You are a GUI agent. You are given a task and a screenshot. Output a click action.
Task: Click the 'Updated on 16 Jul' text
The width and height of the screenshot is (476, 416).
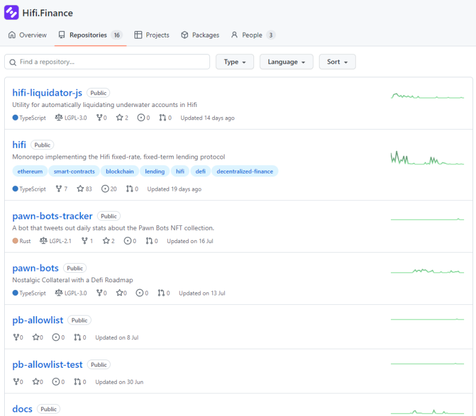(190, 241)
